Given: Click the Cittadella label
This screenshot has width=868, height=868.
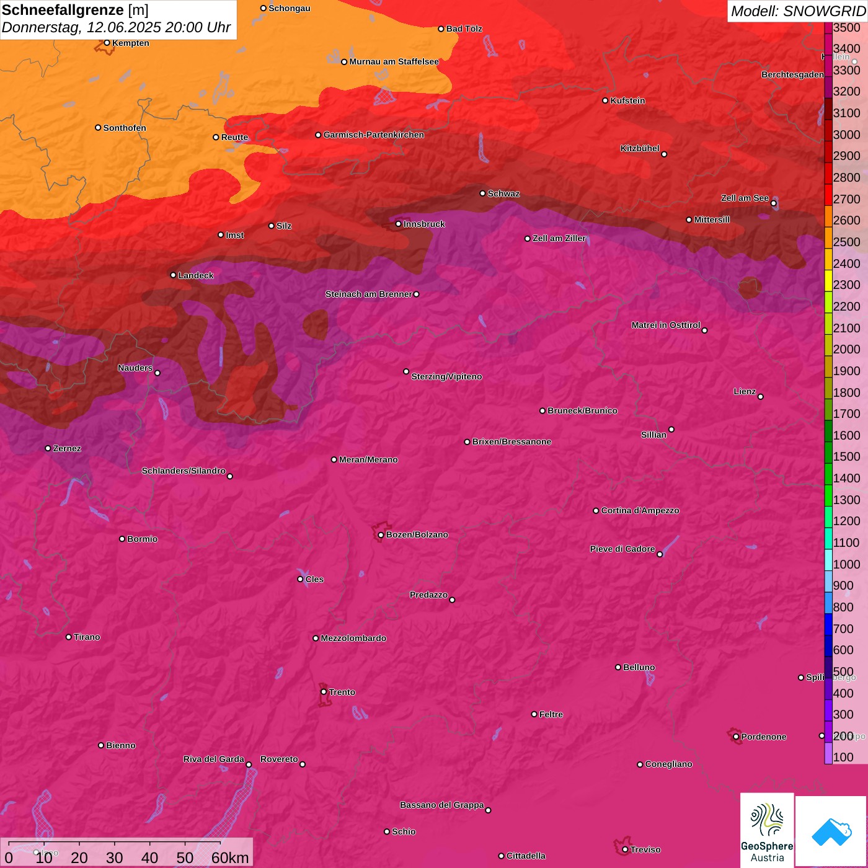Looking at the screenshot, I should (x=526, y=856).
